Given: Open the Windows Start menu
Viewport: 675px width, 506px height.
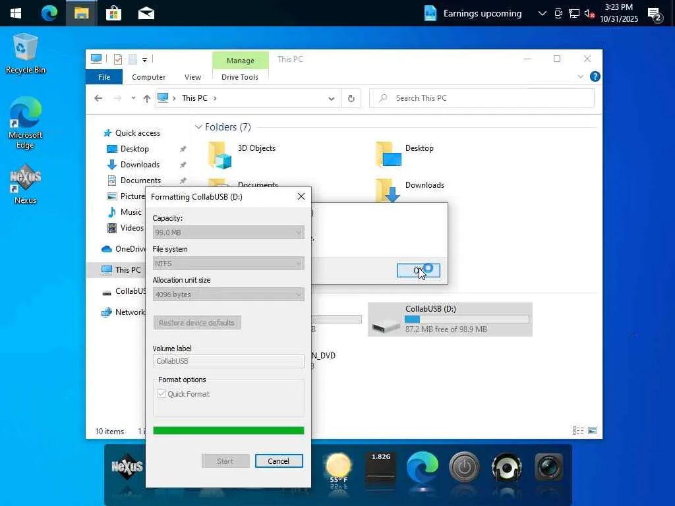Looking at the screenshot, I should [16, 13].
